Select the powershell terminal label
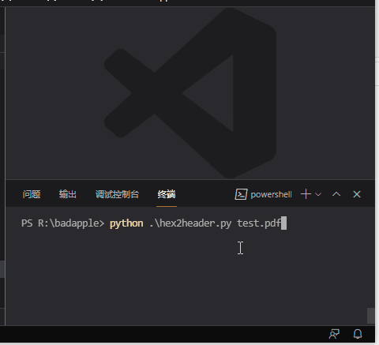Image resolution: width=379 pixels, height=345 pixels. coord(271,194)
